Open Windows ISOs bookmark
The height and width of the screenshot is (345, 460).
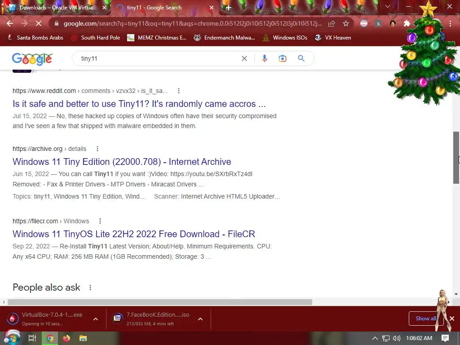click(285, 38)
